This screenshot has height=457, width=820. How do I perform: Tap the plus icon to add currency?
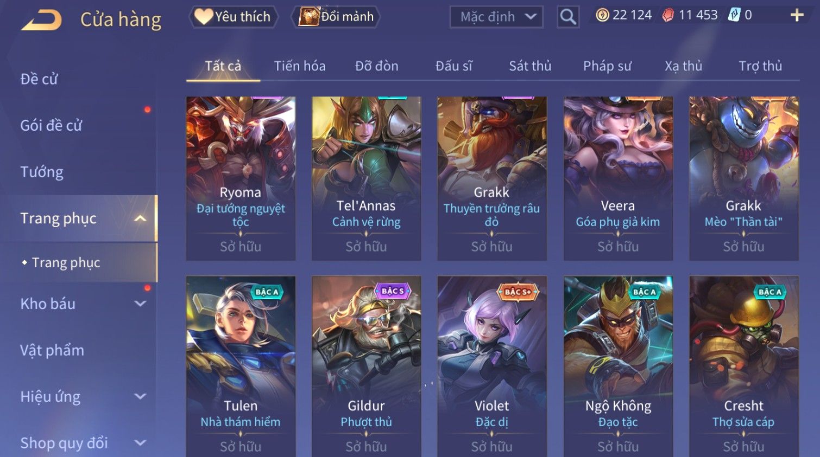(797, 15)
